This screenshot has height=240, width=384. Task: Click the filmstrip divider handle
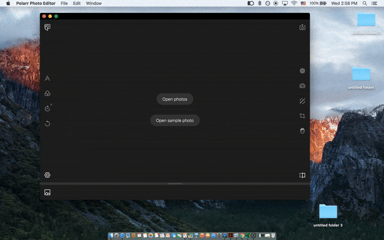point(175,184)
